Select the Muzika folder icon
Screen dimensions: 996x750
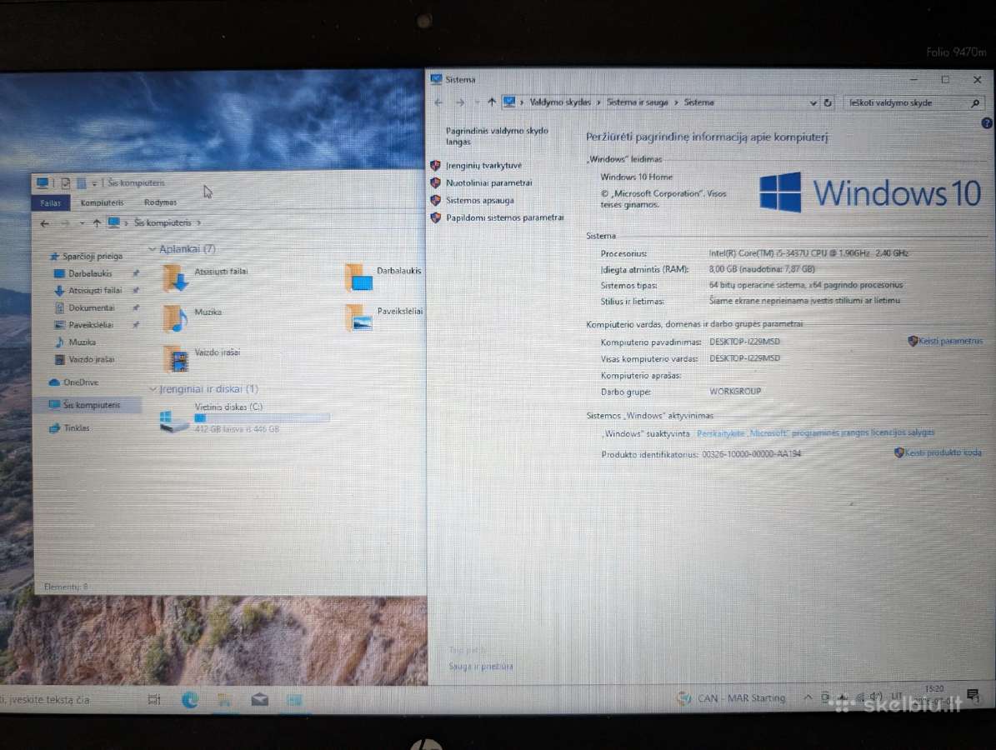pyautogui.click(x=175, y=319)
